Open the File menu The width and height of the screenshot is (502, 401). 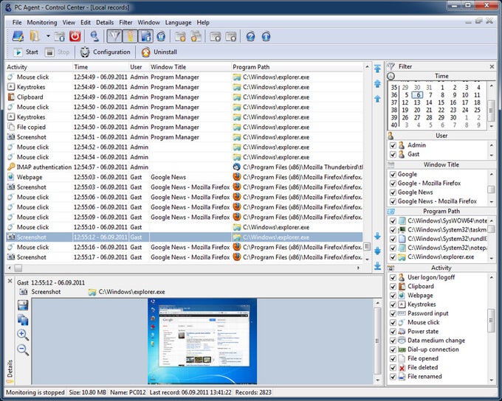[17, 23]
